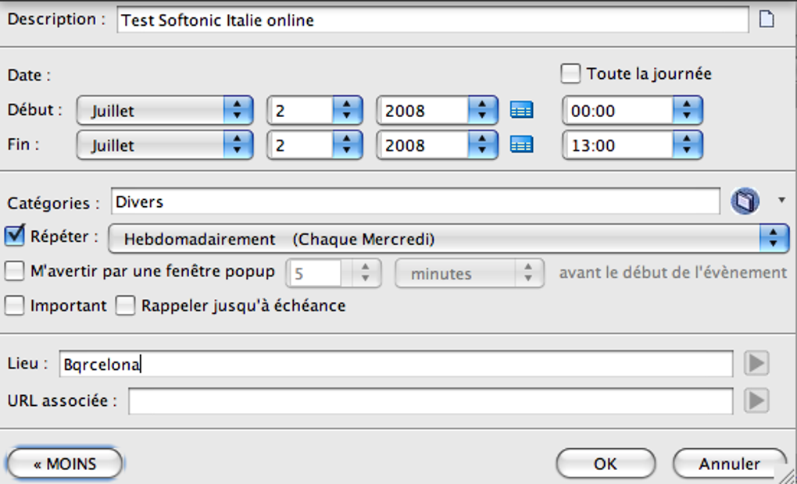Screen dimensions: 797x484
Task: Enable Rappeler jusqu'à échéance option
Action: click(x=126, y=306)
